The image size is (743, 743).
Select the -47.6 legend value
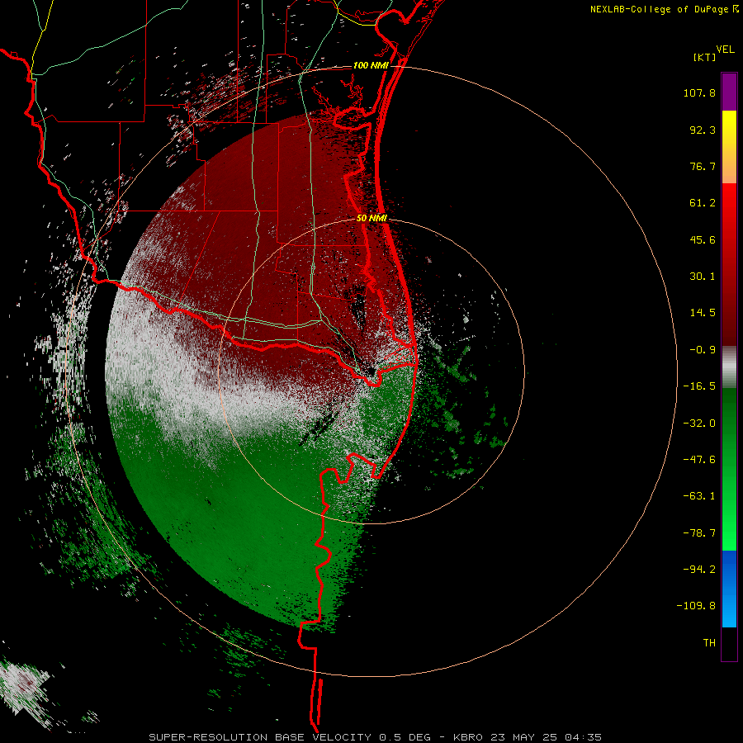click(699, 460)
